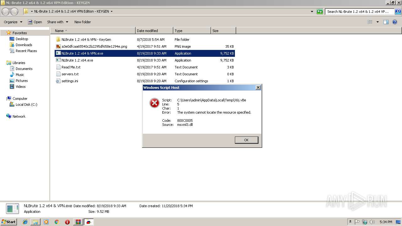Expand the breadcrumb arrow before NL-Brute folder

pyautogui.click(x=32, y=12)
